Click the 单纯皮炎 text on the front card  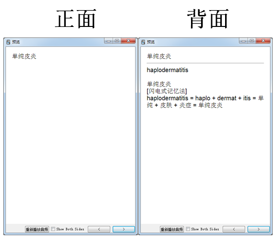click(24, 56)
